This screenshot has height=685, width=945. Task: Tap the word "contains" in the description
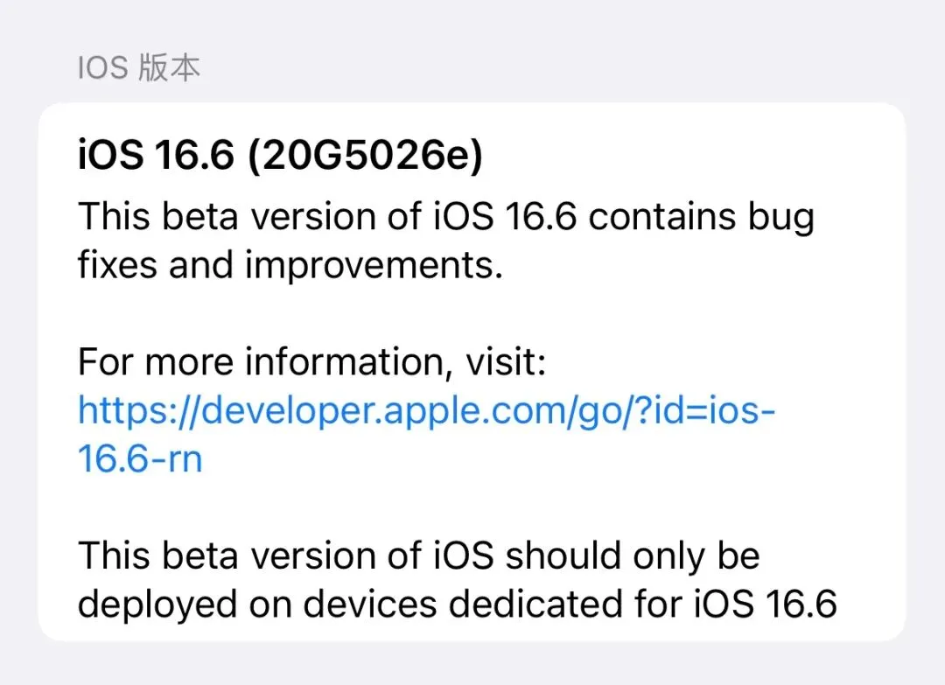(x=661, y=218)
